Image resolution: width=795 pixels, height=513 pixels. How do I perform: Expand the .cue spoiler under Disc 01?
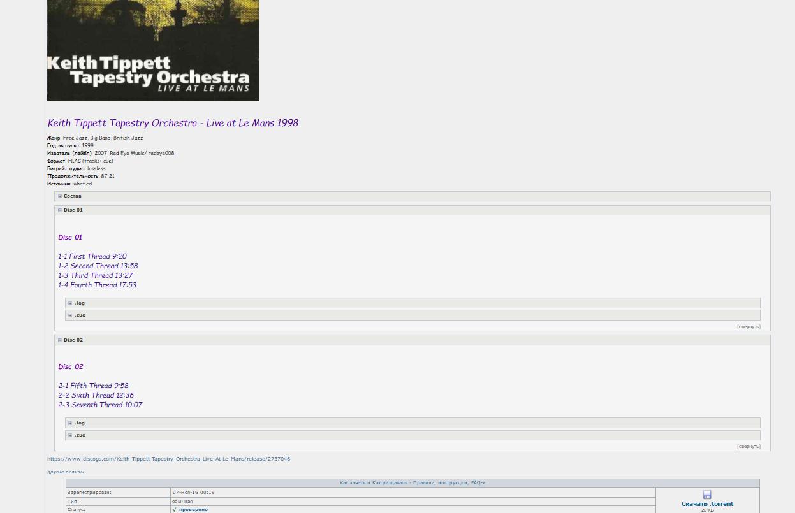point(79,315)
